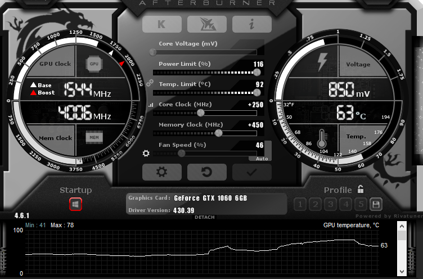Apply settings with the checkmark button

click(x=251, y=172)
